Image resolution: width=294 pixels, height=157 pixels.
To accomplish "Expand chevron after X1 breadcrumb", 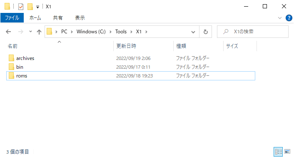I will [146, 32].
